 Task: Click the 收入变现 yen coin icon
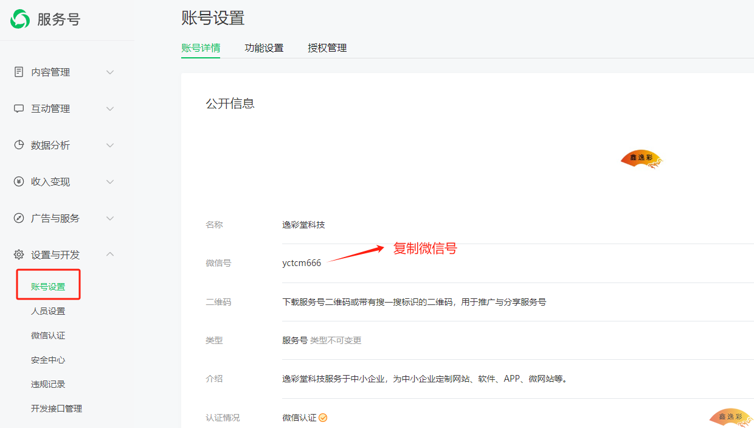(x=19, y=181)
